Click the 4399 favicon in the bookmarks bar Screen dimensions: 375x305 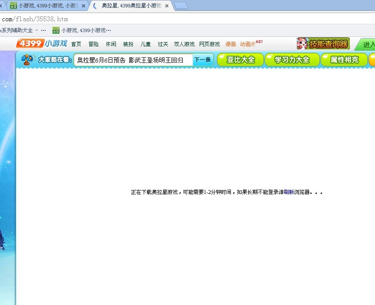pyautogui.click(x=56, y=30)
